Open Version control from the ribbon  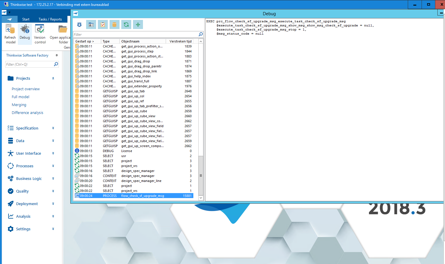(40, 34)
